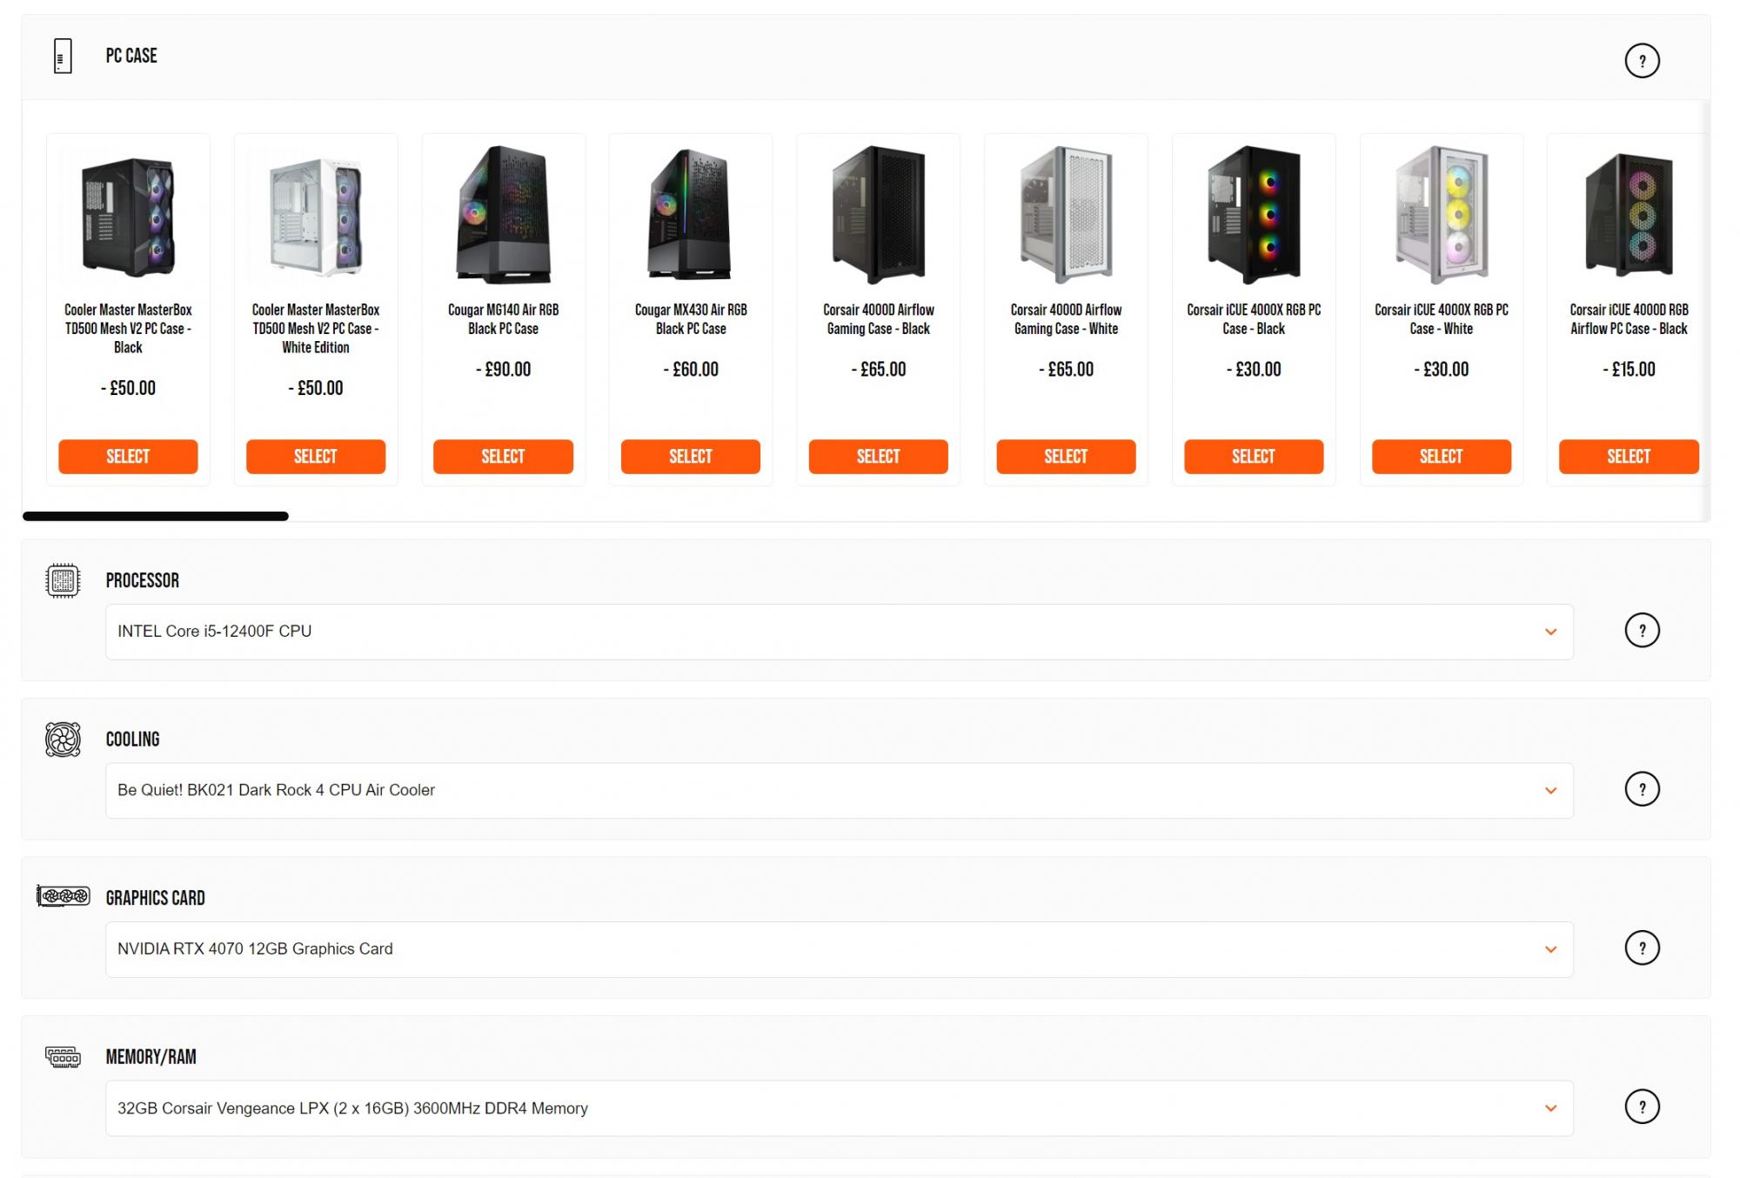Open the PC Case help icon
This screenshot has height=1178, width=1740.
point(1642,61)
